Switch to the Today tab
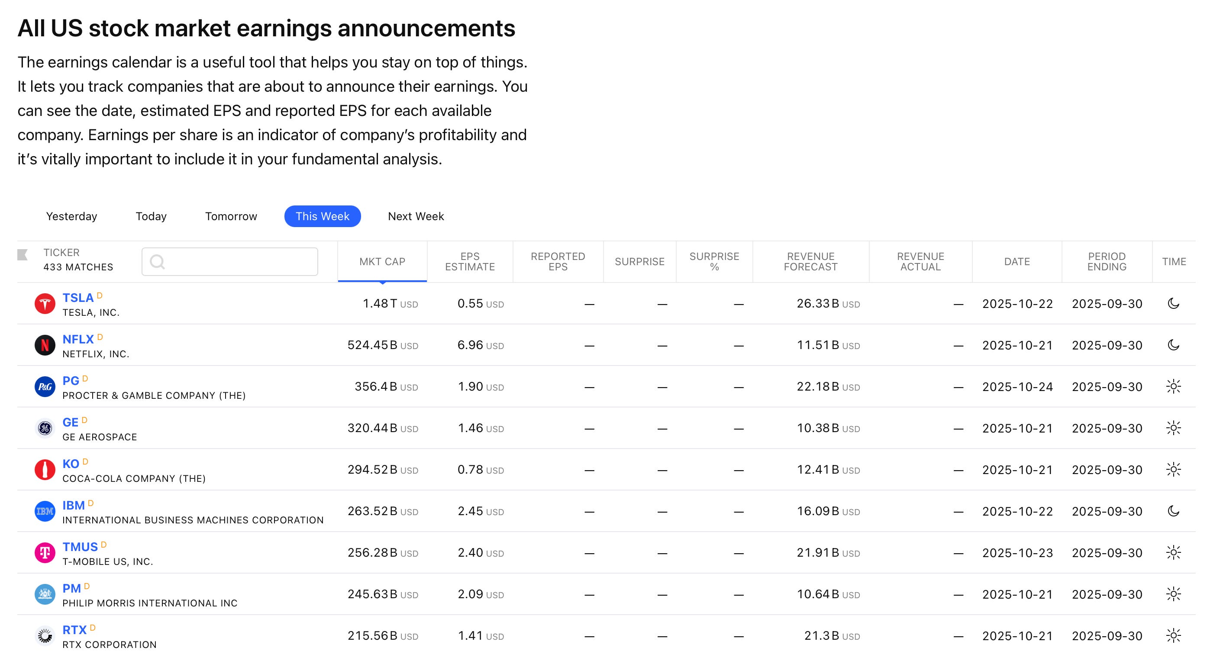The image size is (1220, 654). (151, 216)
